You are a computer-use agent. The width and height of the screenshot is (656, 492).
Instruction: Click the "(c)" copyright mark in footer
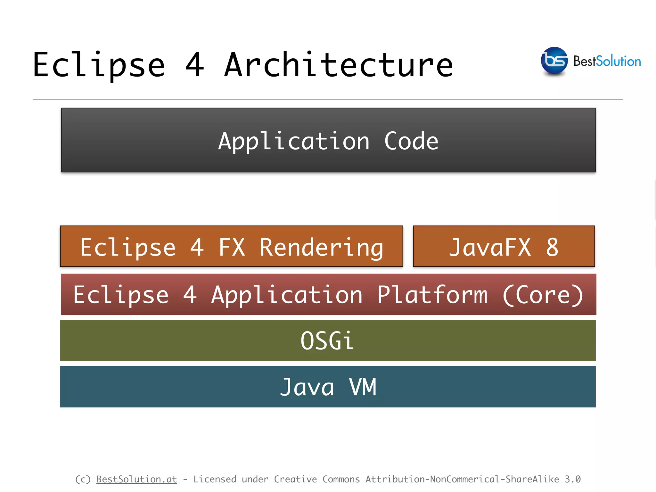[83, 479]
